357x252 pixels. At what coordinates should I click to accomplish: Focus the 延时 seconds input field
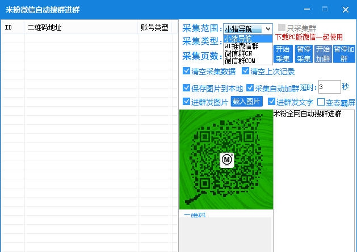[x=329, y=87]
